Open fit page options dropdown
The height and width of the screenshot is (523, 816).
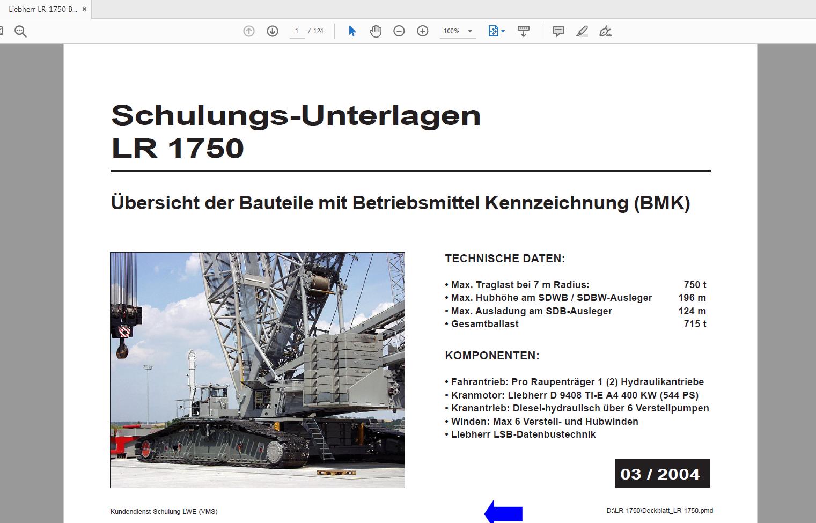click(497, 31)
